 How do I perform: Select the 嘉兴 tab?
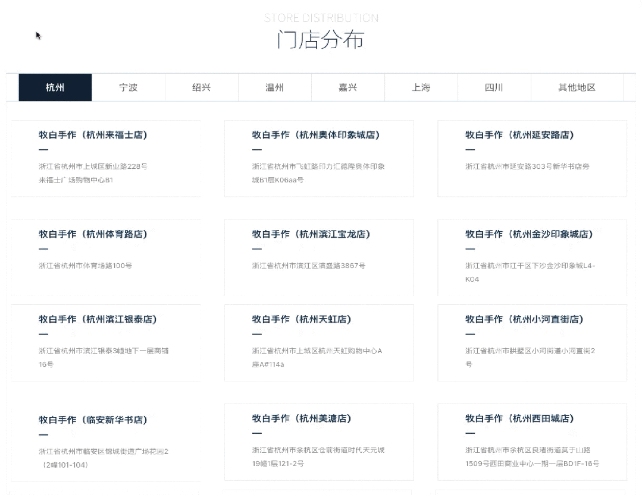pyautogui.click(x=348, y=87)
